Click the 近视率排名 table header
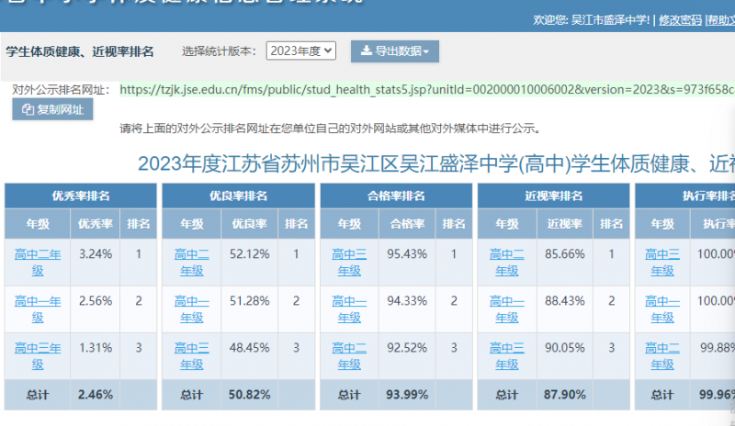The height and width of the screenshot is (426, 735). 552,196
